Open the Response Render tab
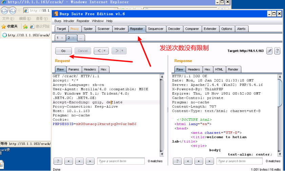285x171 pixels. click(233, 70)
